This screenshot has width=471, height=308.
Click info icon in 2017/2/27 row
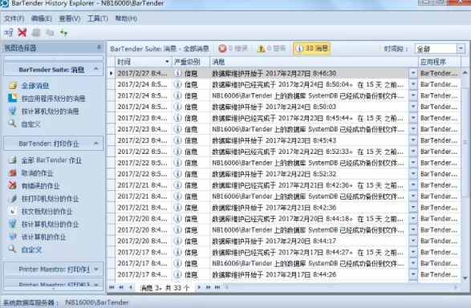[177, 73]
